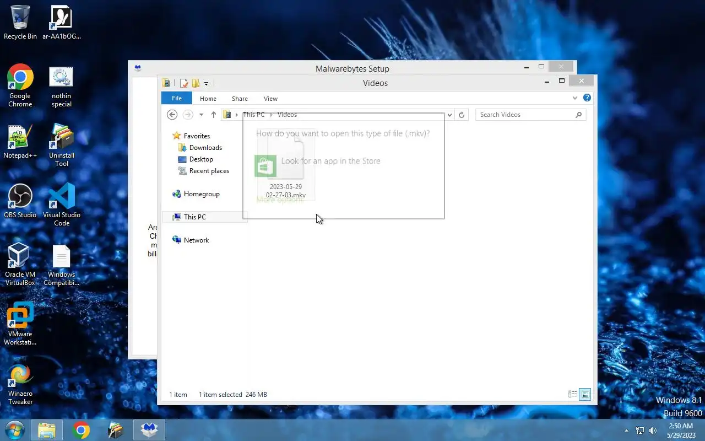This screenshot has width=705, height=441.
Task: Click the search magnifier icon
Action: tap(578, 115)
